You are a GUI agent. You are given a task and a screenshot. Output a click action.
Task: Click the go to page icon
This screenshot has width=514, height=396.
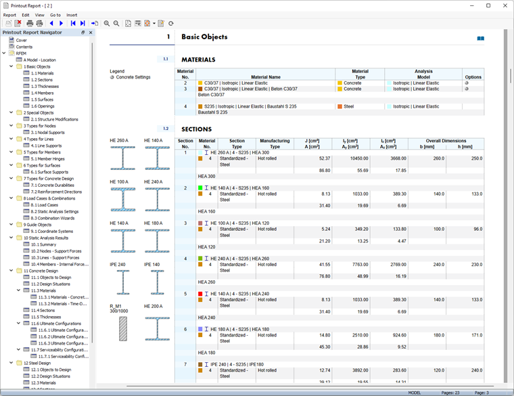tap(95, 23)
